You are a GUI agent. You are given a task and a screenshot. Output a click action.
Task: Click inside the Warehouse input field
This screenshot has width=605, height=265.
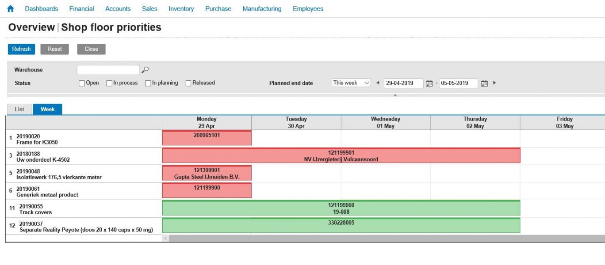(x=108, y=70)
